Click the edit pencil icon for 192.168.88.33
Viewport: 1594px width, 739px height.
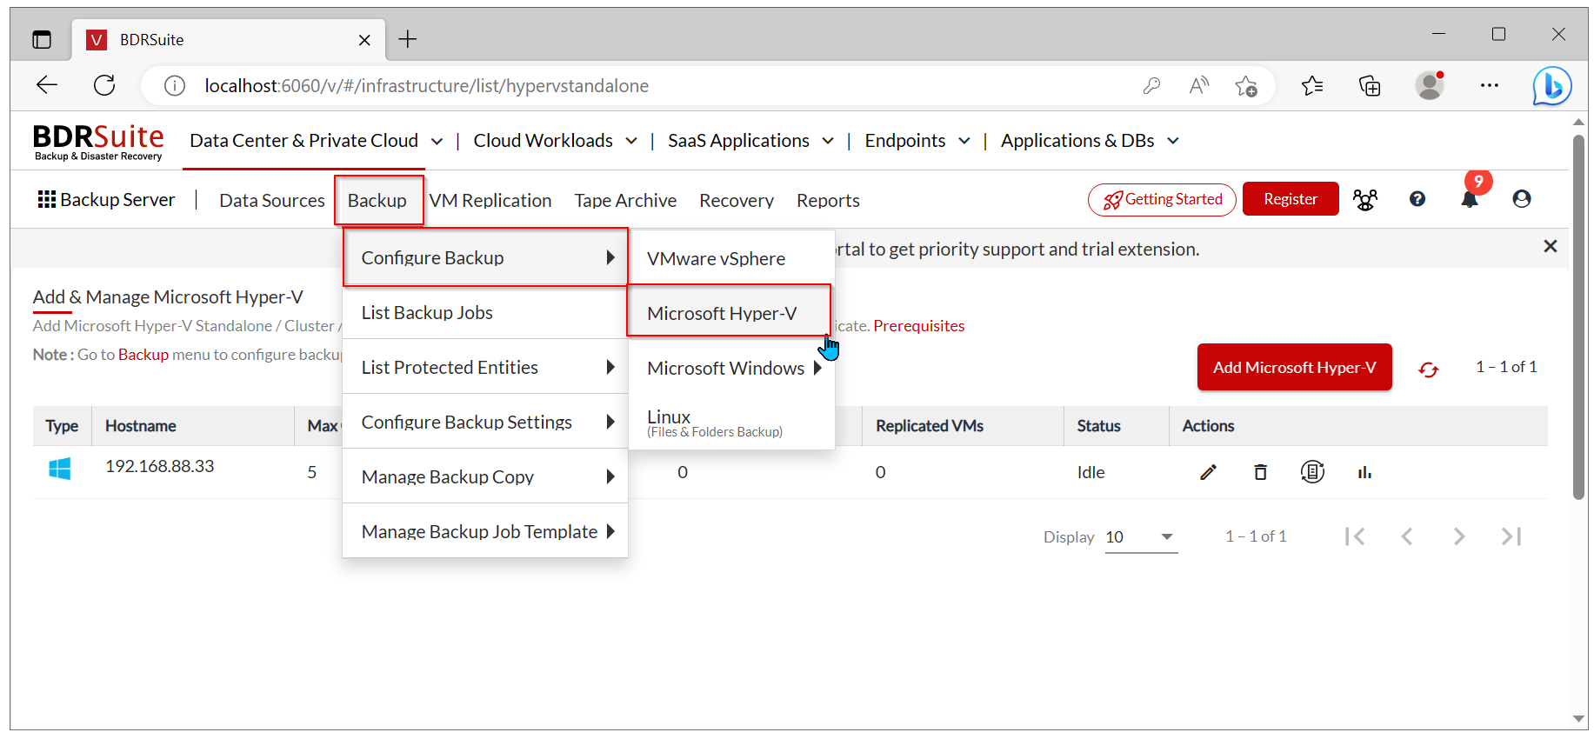point(1208,472)
